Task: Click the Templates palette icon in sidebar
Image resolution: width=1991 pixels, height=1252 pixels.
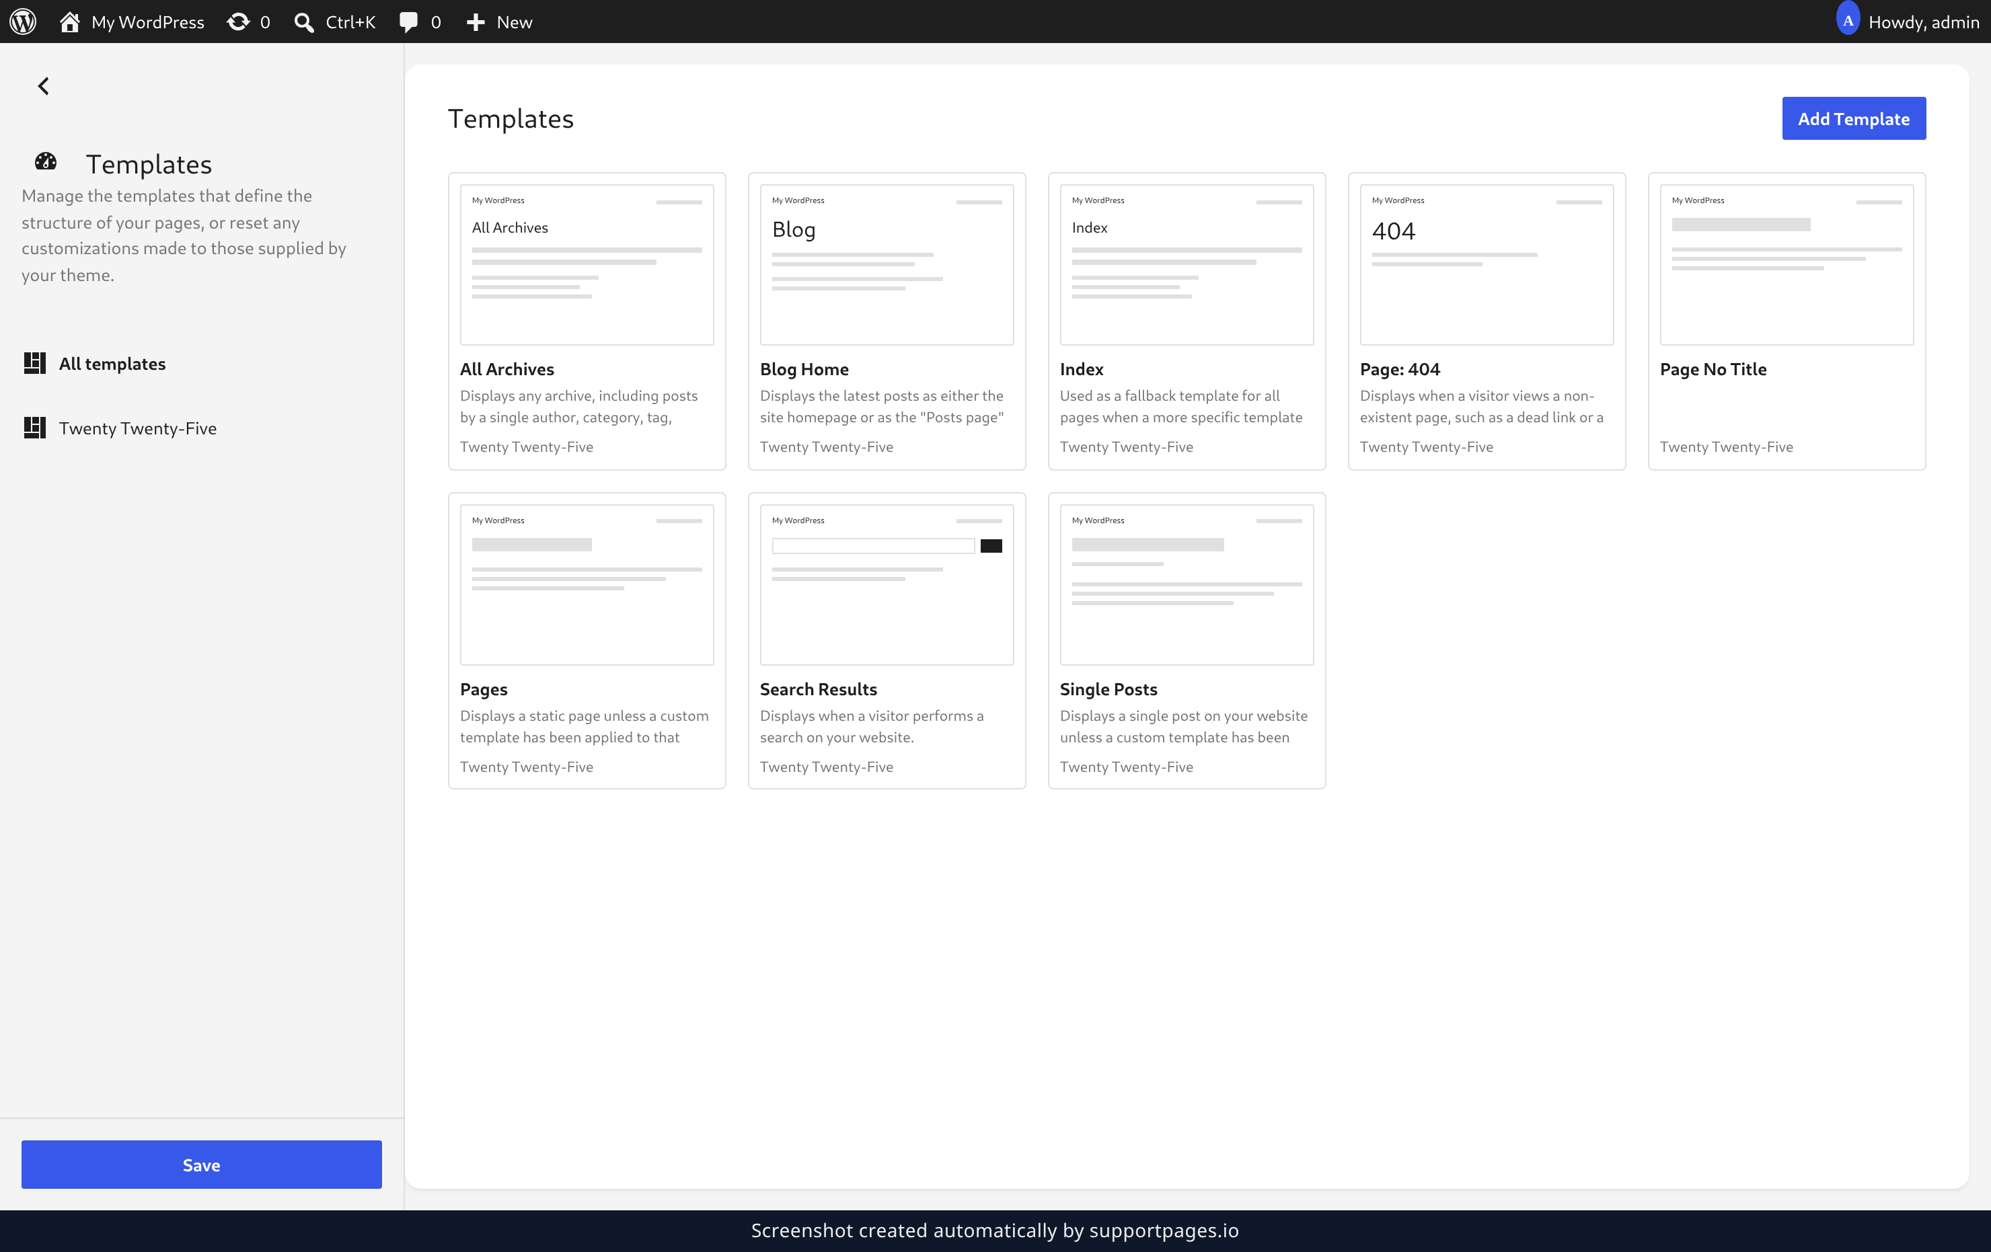Action: click(46, 162)
